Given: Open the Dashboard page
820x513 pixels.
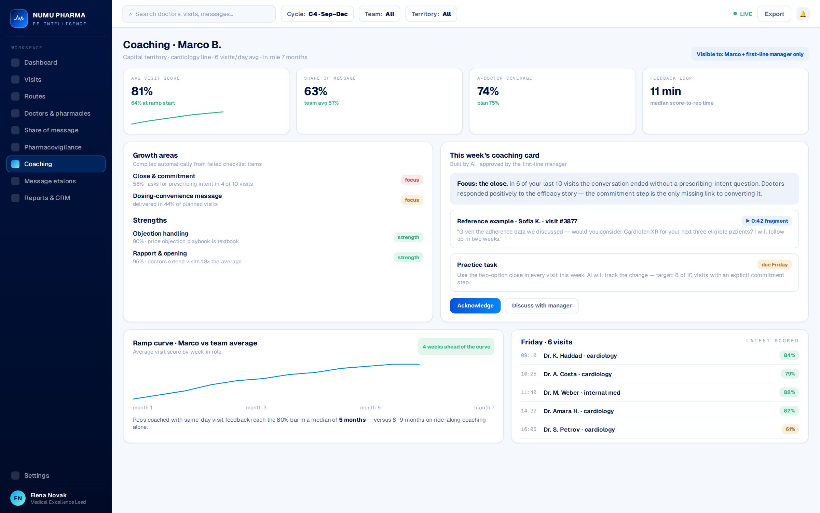Looking at the screenshot, I should click(56, 63).
